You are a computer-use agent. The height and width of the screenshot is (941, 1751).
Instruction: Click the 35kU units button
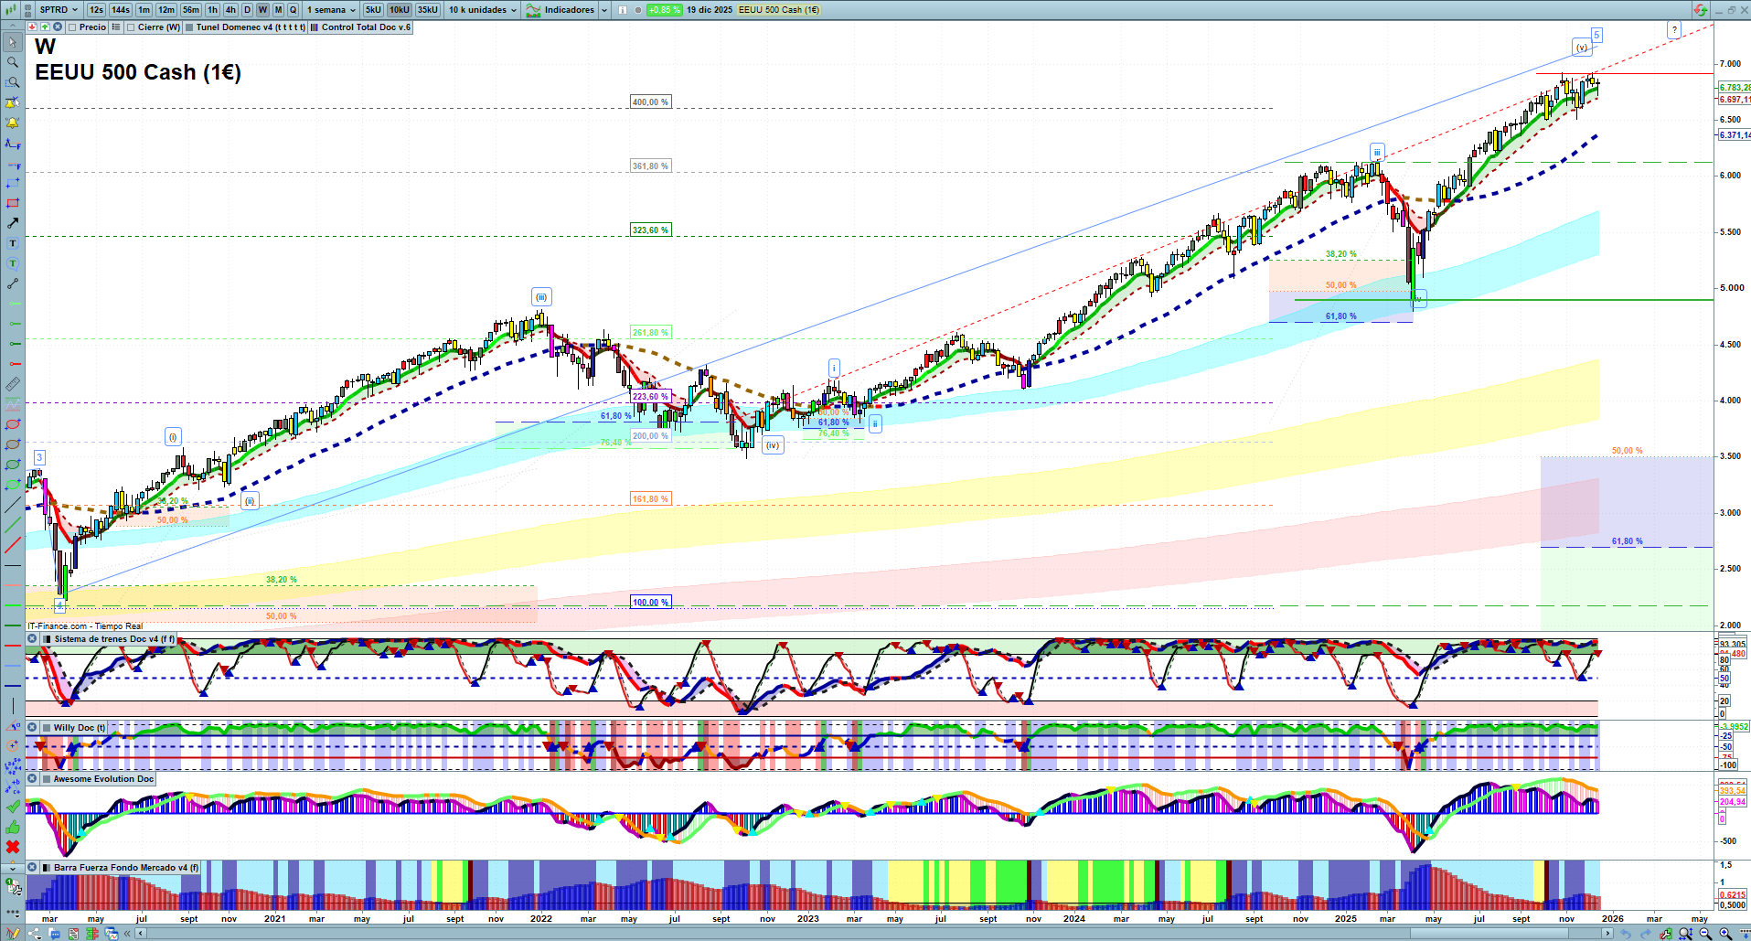coord(427,10)
